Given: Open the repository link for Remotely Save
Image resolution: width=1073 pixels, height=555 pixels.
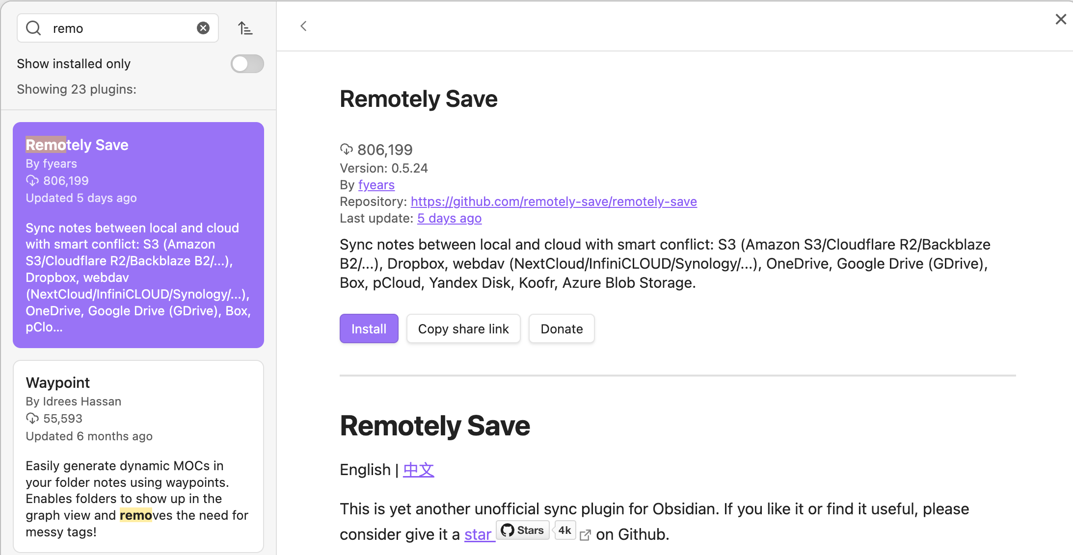Looking at the screenshot, I should click(554, 201).
